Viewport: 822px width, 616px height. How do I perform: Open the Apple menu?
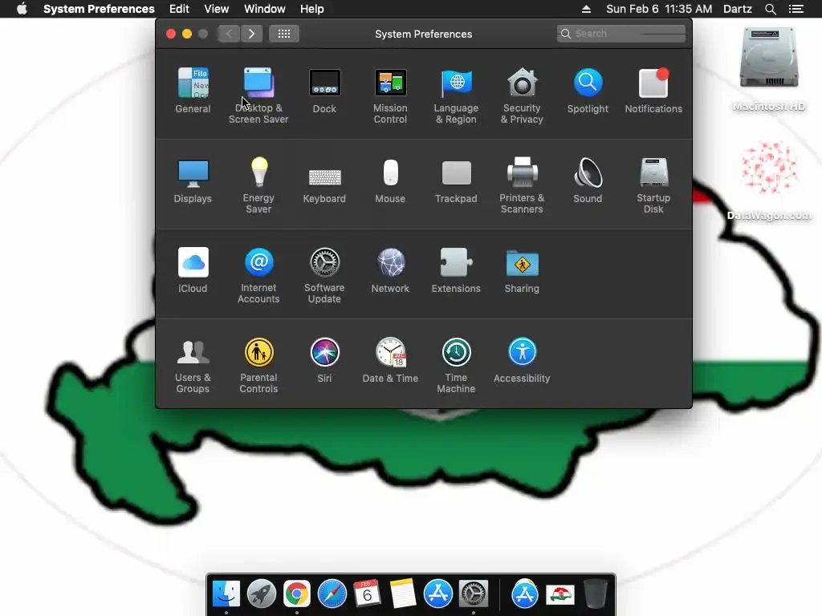22,9
